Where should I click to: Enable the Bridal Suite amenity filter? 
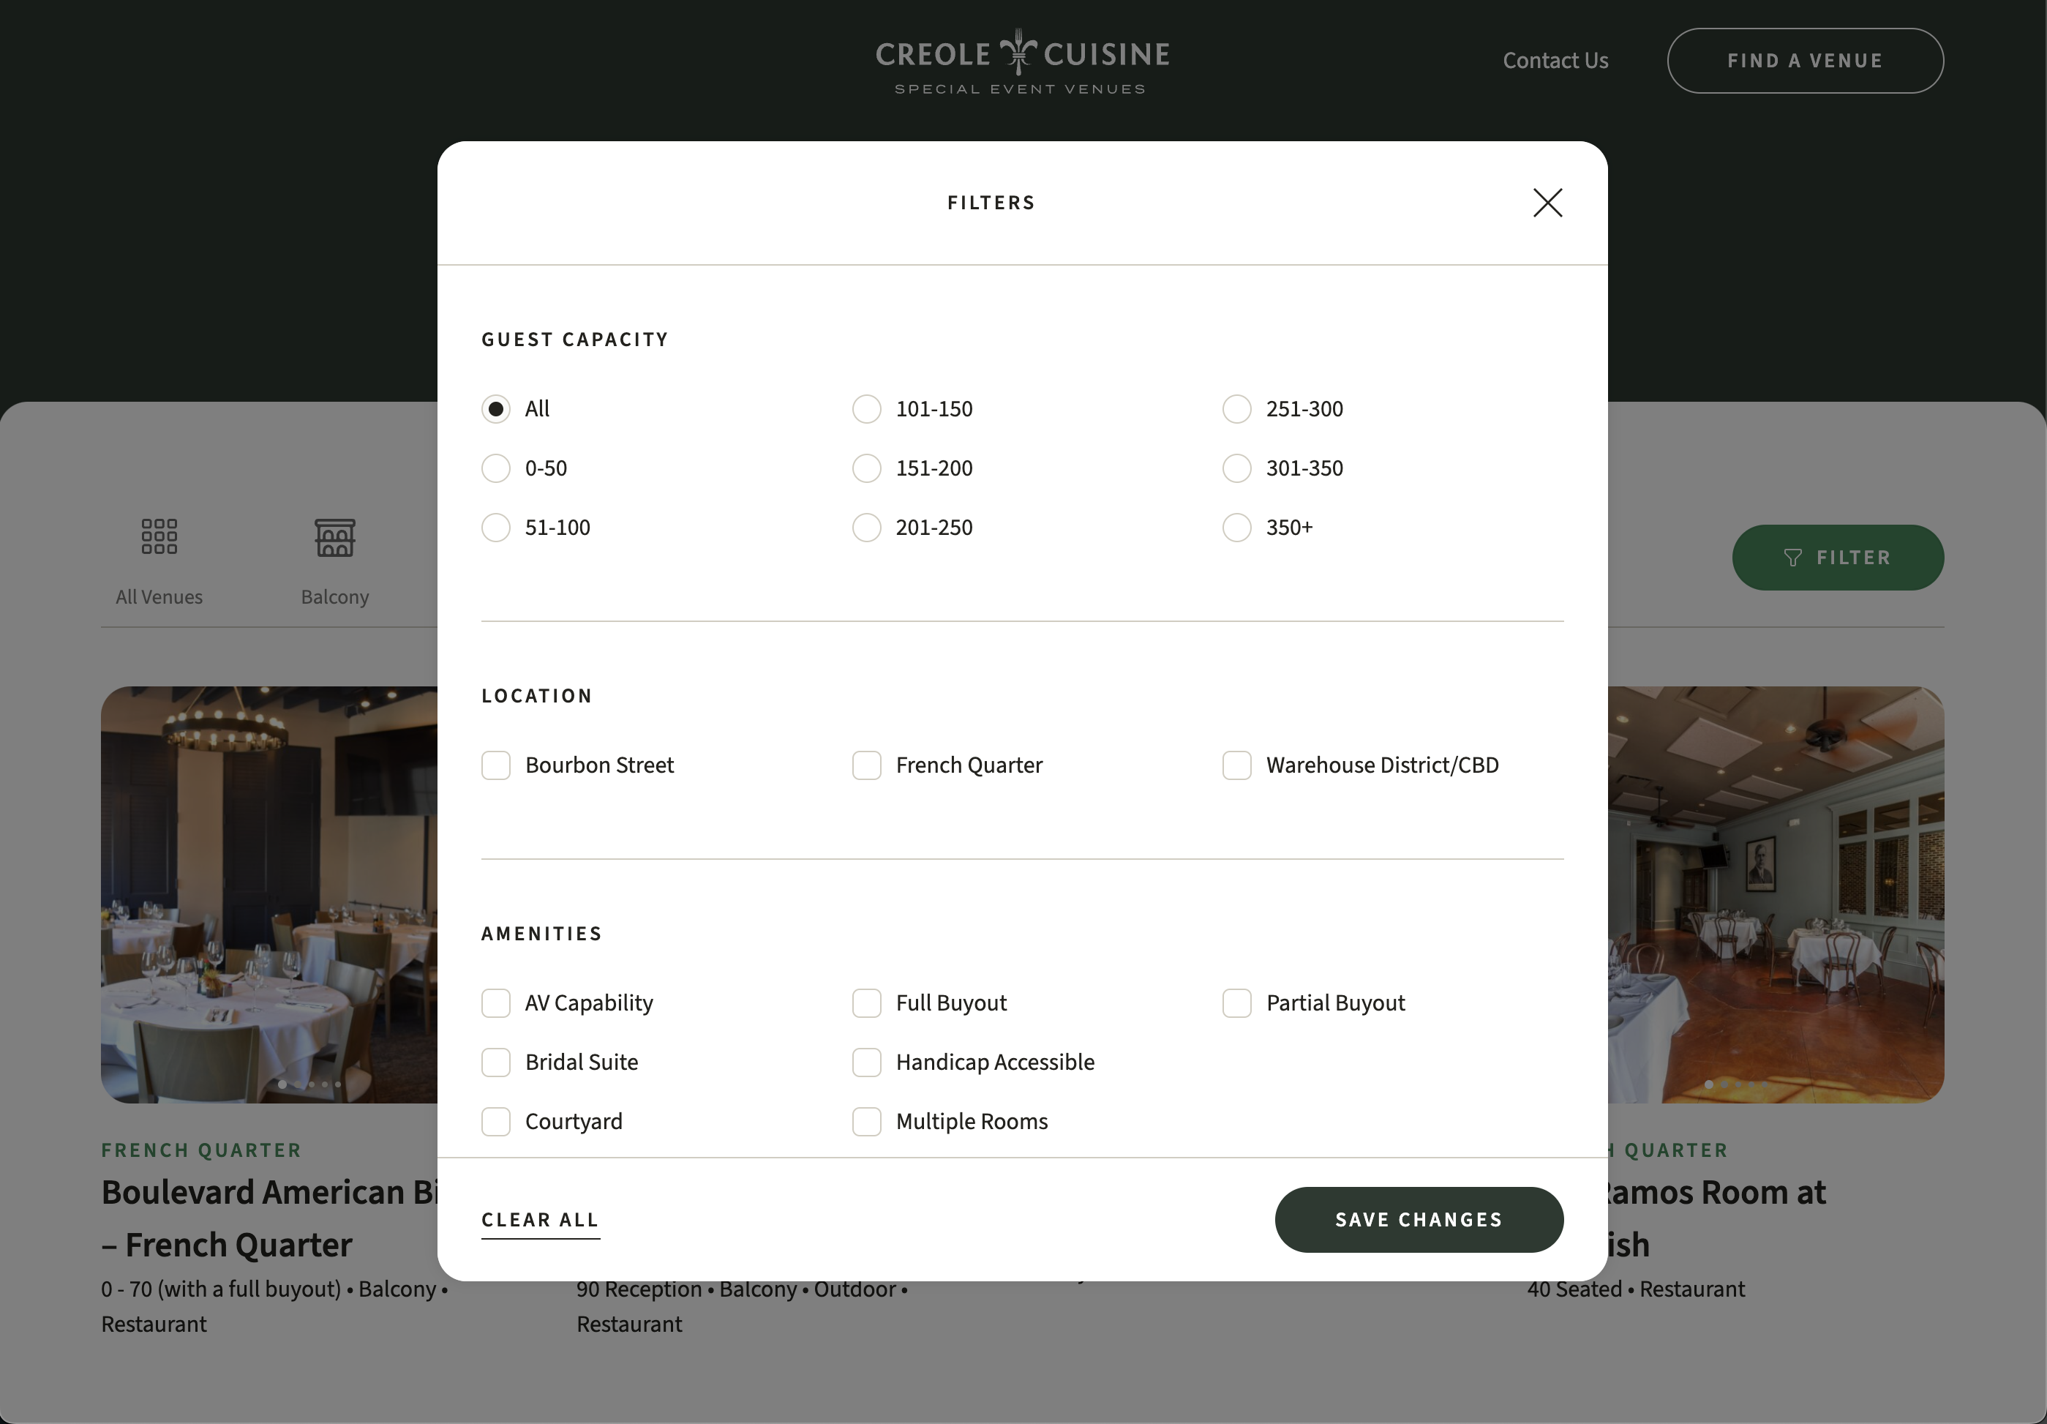click(x=496, y=1061)
